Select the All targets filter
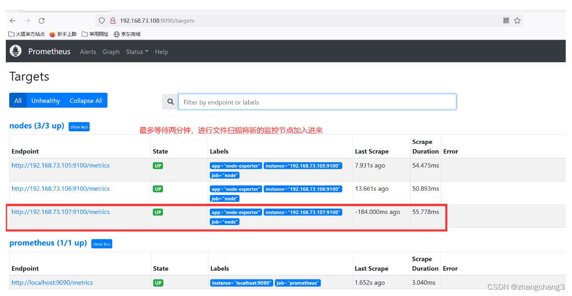 pyautogui.click(x=18, y=100)
